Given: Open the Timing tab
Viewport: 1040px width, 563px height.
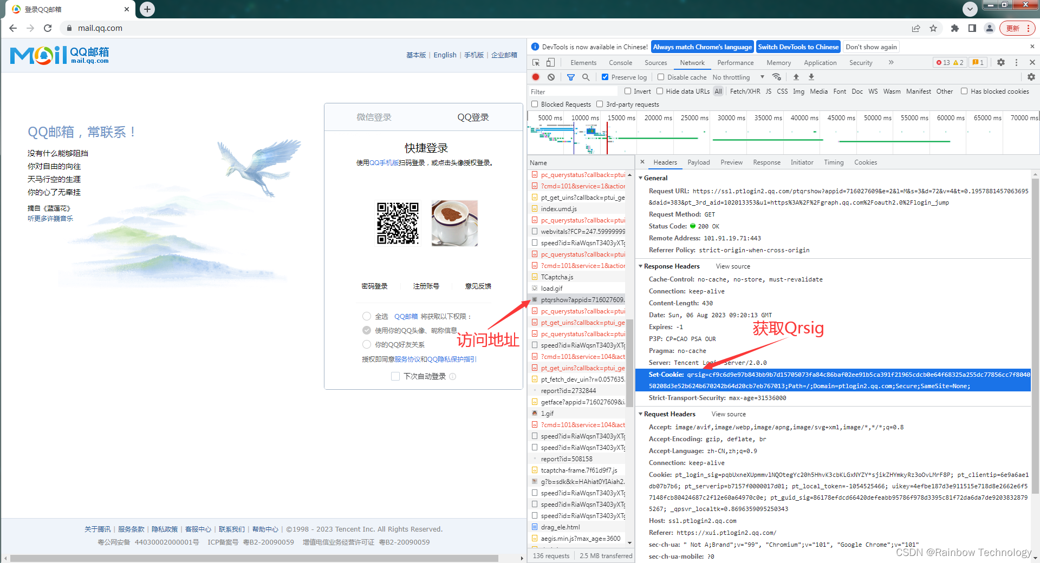Looking at the screenshot, I should (834, 162).
